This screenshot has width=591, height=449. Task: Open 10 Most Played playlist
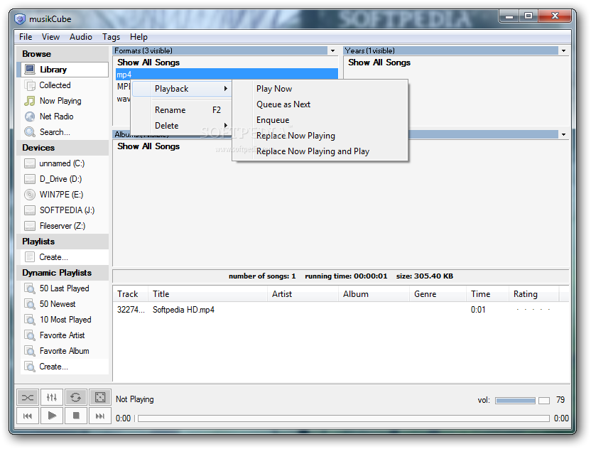click(x=65, y=320)
